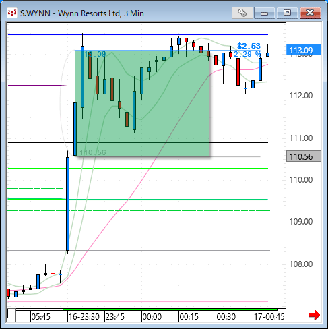Click the green shaded measurement rectangle
Screen dimensions: 328x329
[142, 103]
